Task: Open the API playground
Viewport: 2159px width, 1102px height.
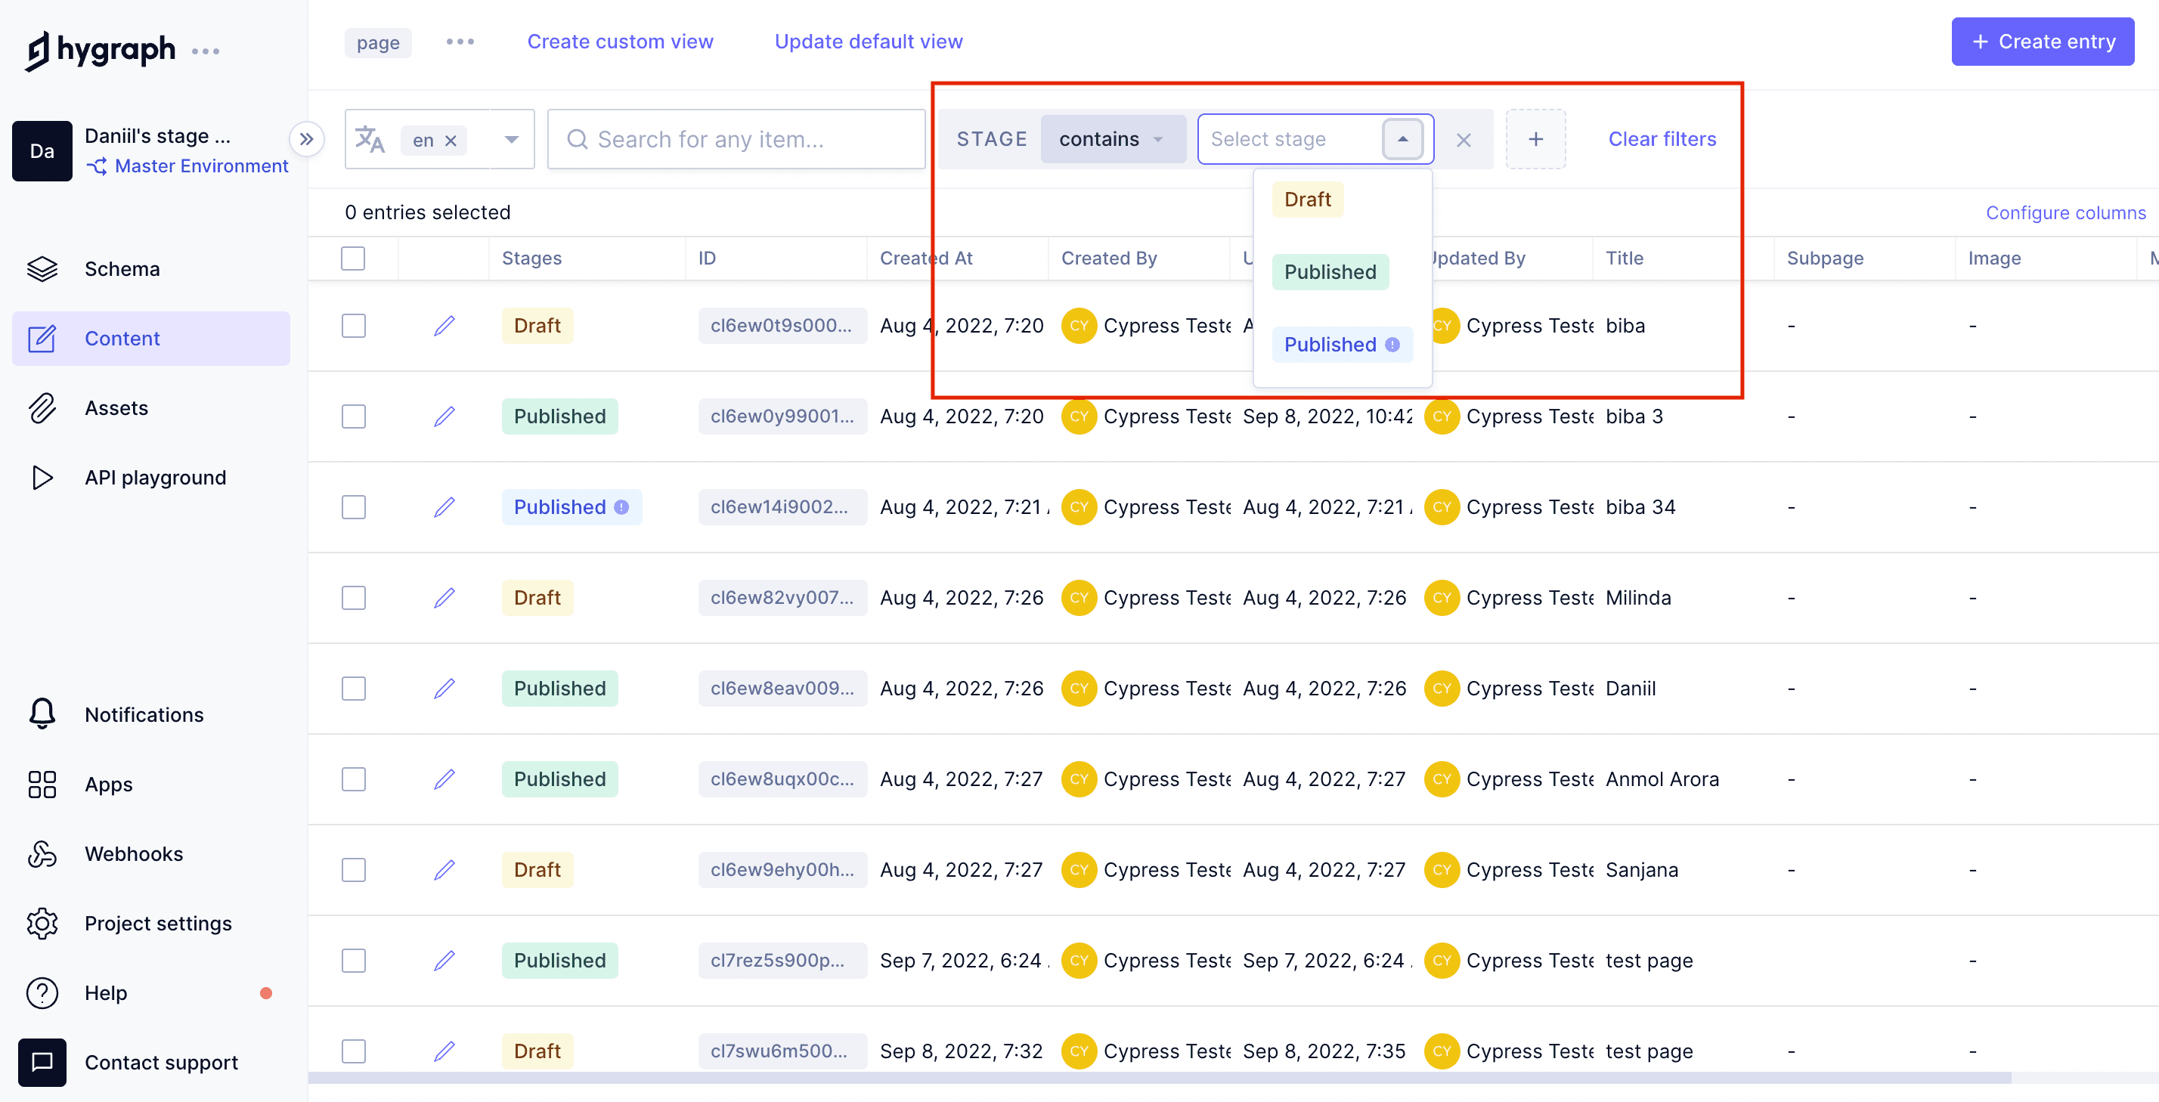Action: coord(155,477)
